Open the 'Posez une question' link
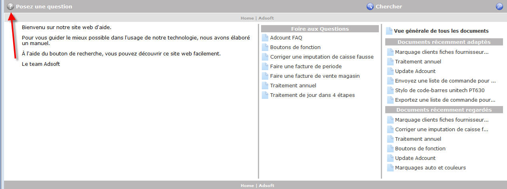This screenshot has height=189, width=507. pos(44,6)
